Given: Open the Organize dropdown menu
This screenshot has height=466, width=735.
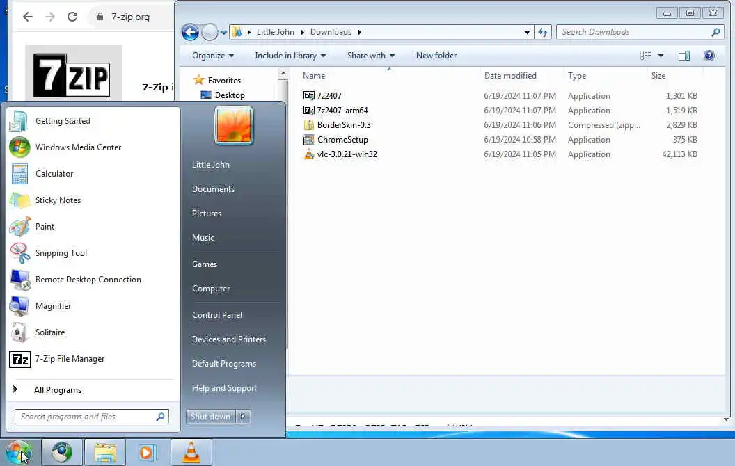Looking at the screenshot, I should [213, 56].
